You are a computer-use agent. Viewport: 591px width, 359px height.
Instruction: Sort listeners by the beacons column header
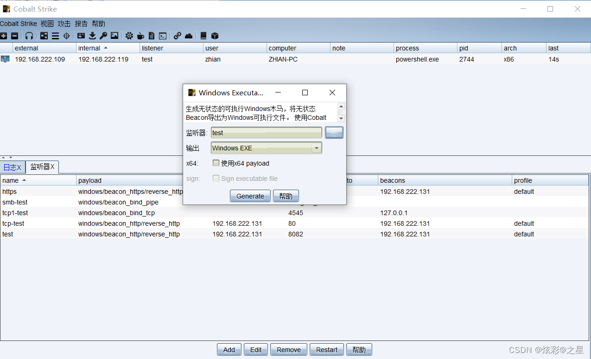tap(445, 180)
